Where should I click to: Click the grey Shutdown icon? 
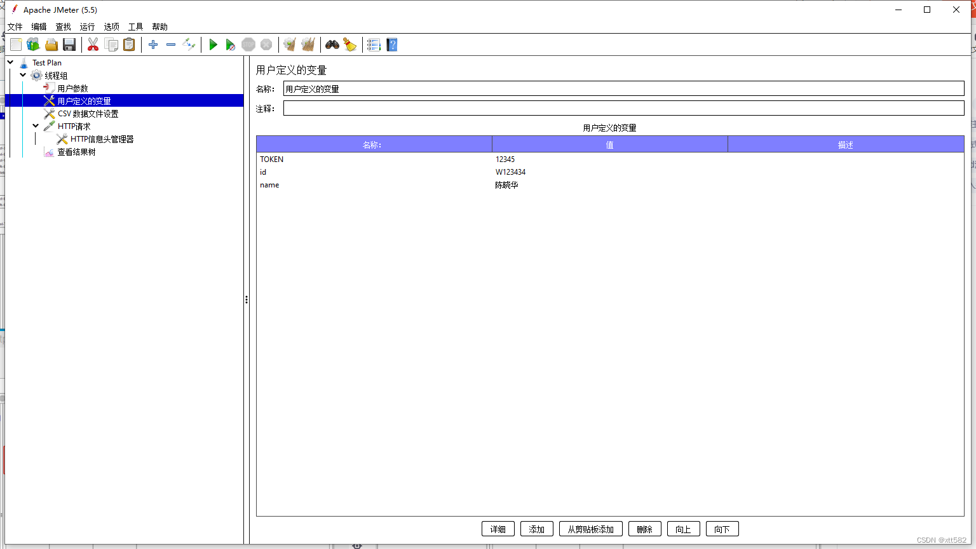[266, 44]
